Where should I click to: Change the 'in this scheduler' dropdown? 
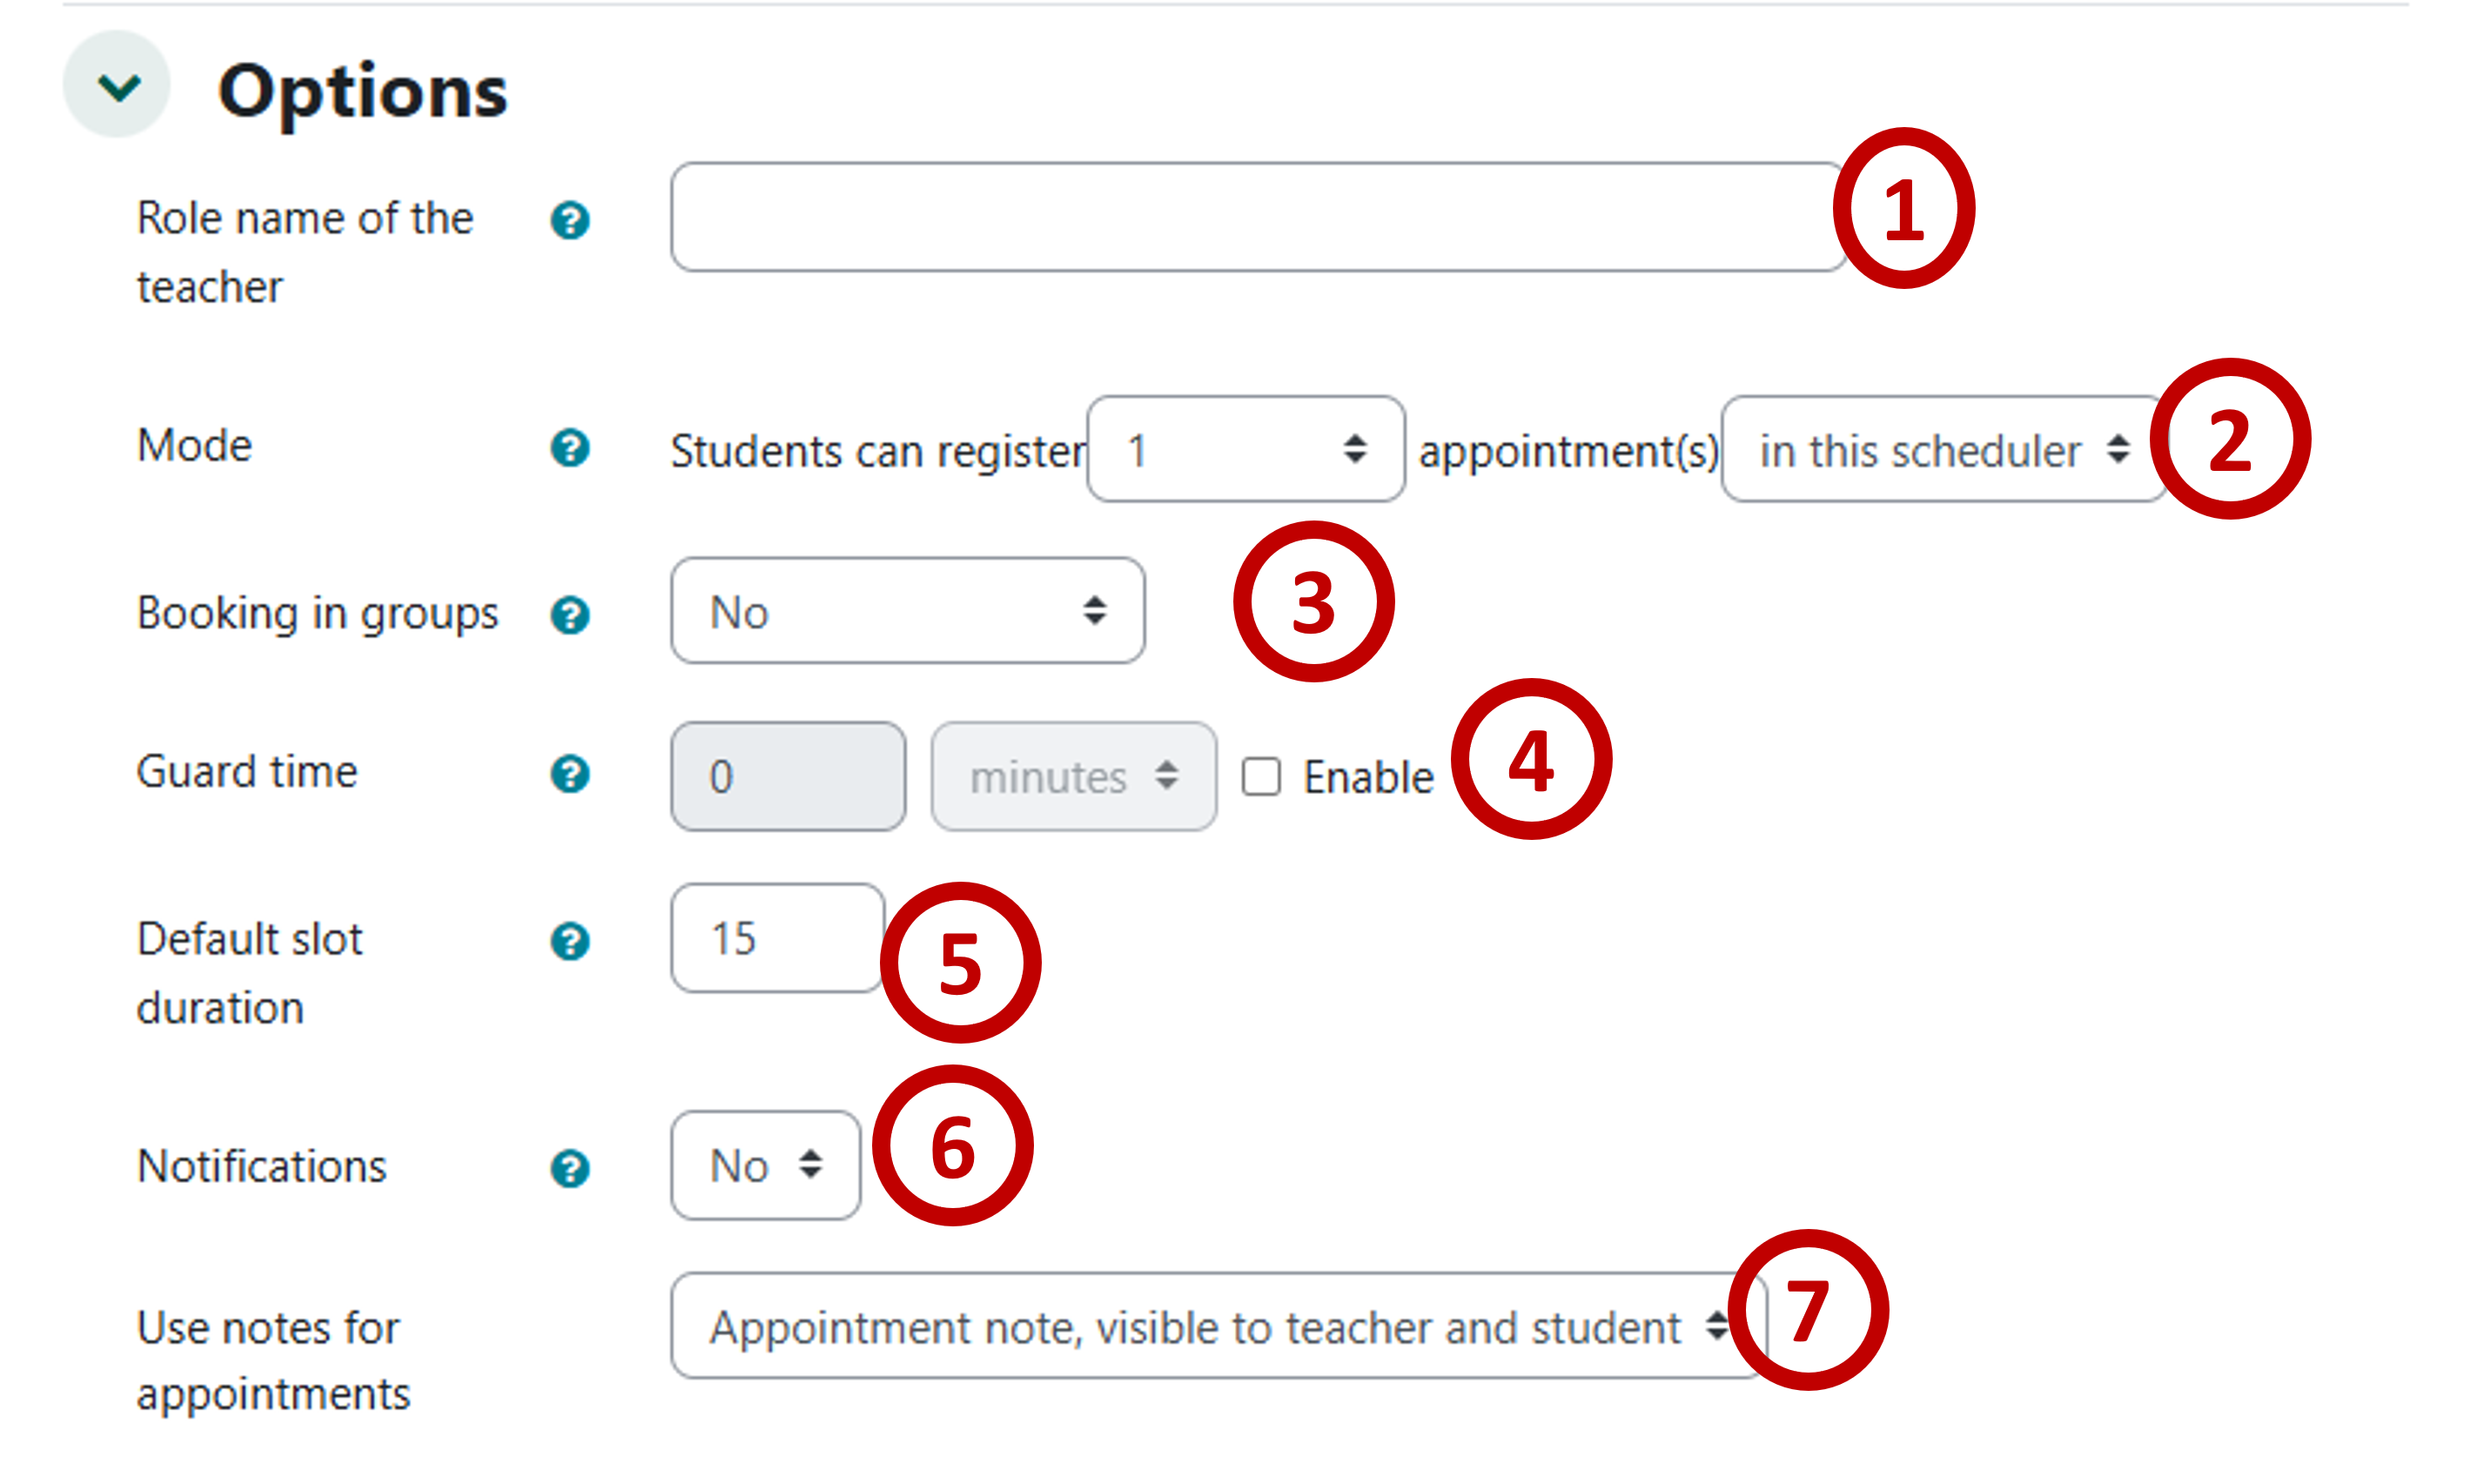(1941, 449)
